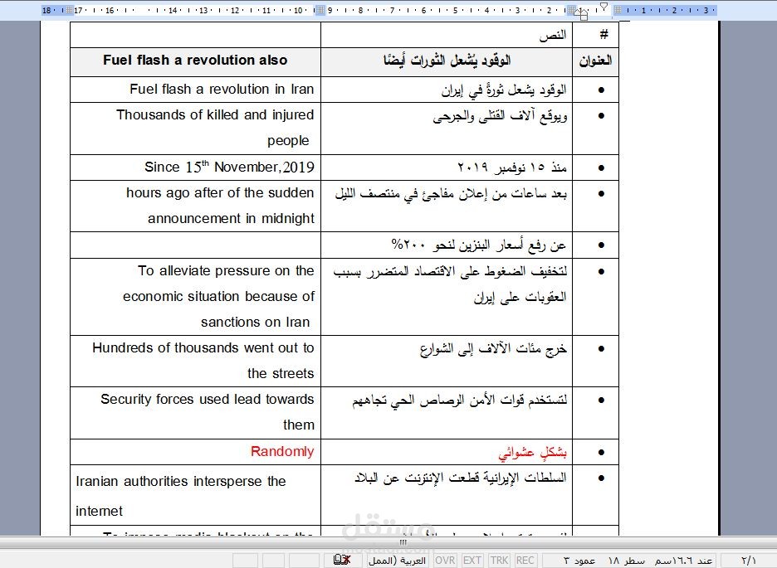The height and width of the screenshot is (568, 777).
Task: Click the window split handle above status bar
Action: click(x=403, y=542)
